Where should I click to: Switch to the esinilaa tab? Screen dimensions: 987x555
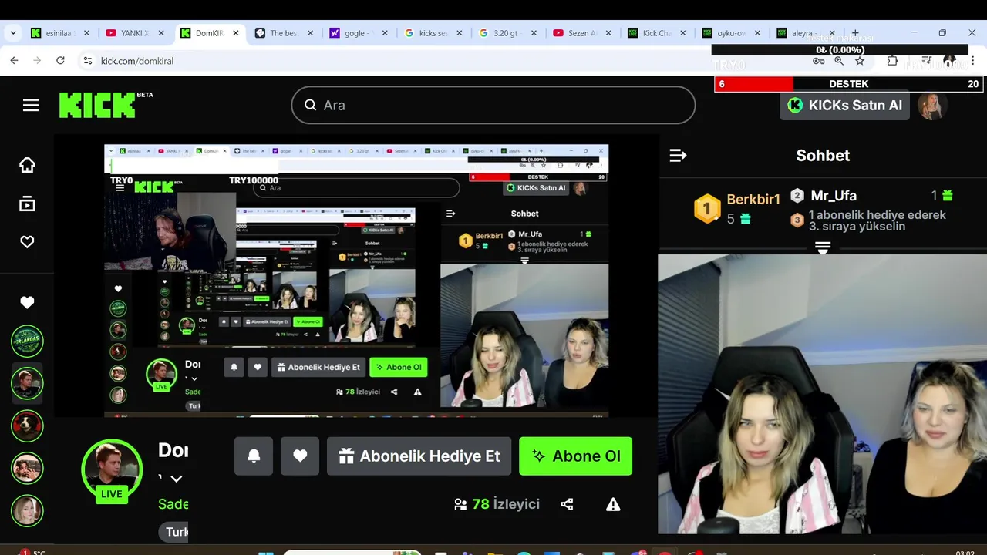[60, 33]
